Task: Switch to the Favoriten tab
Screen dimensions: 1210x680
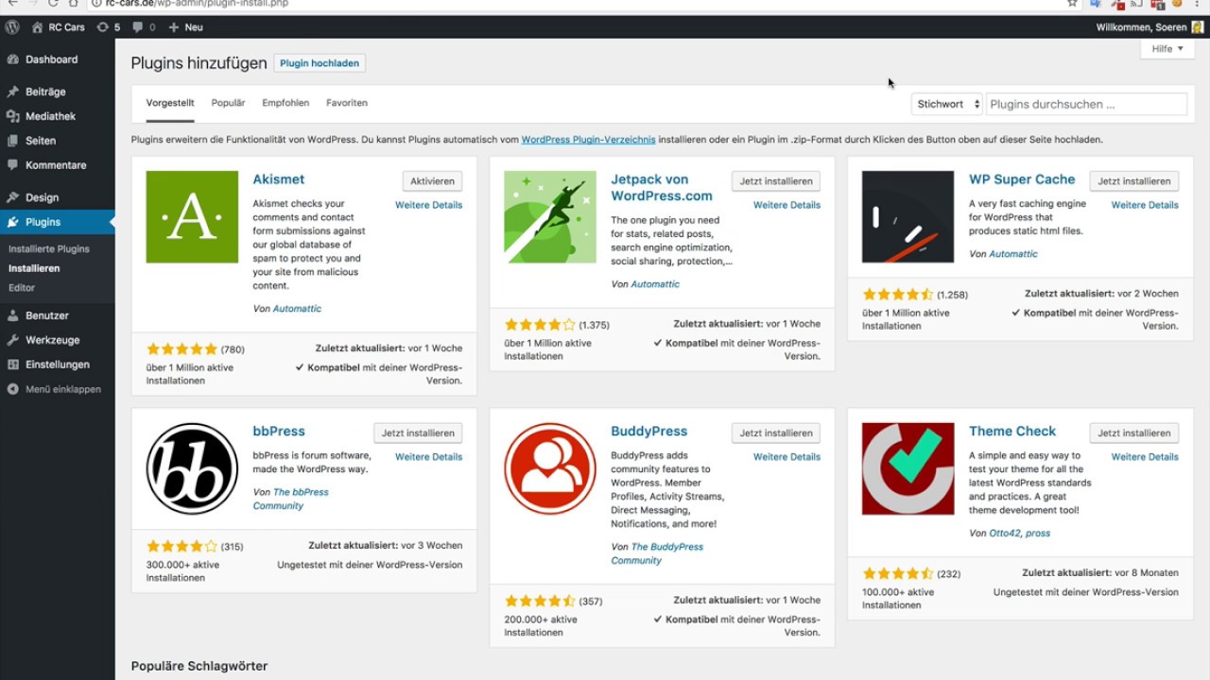Action: (x=347, y=103)
